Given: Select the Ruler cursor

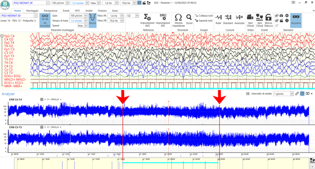Looking at the screenshot, I should [218, 19].
